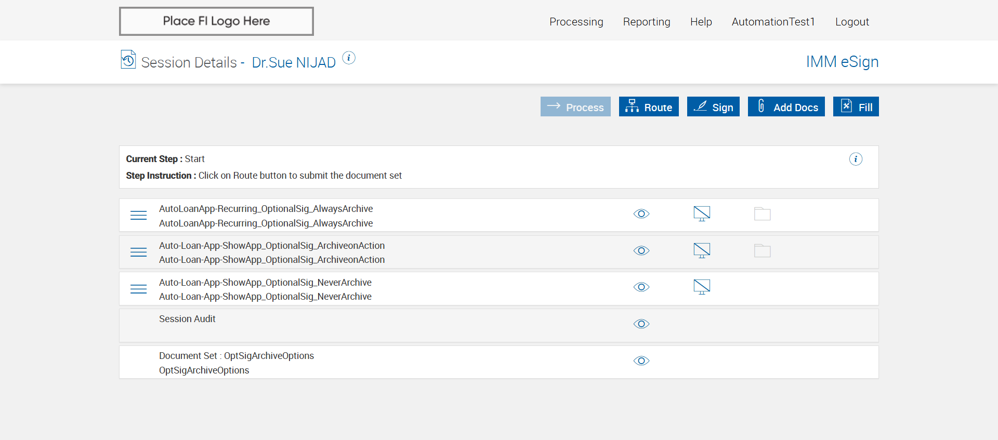Open the Current Step info icon

(856, 159)
